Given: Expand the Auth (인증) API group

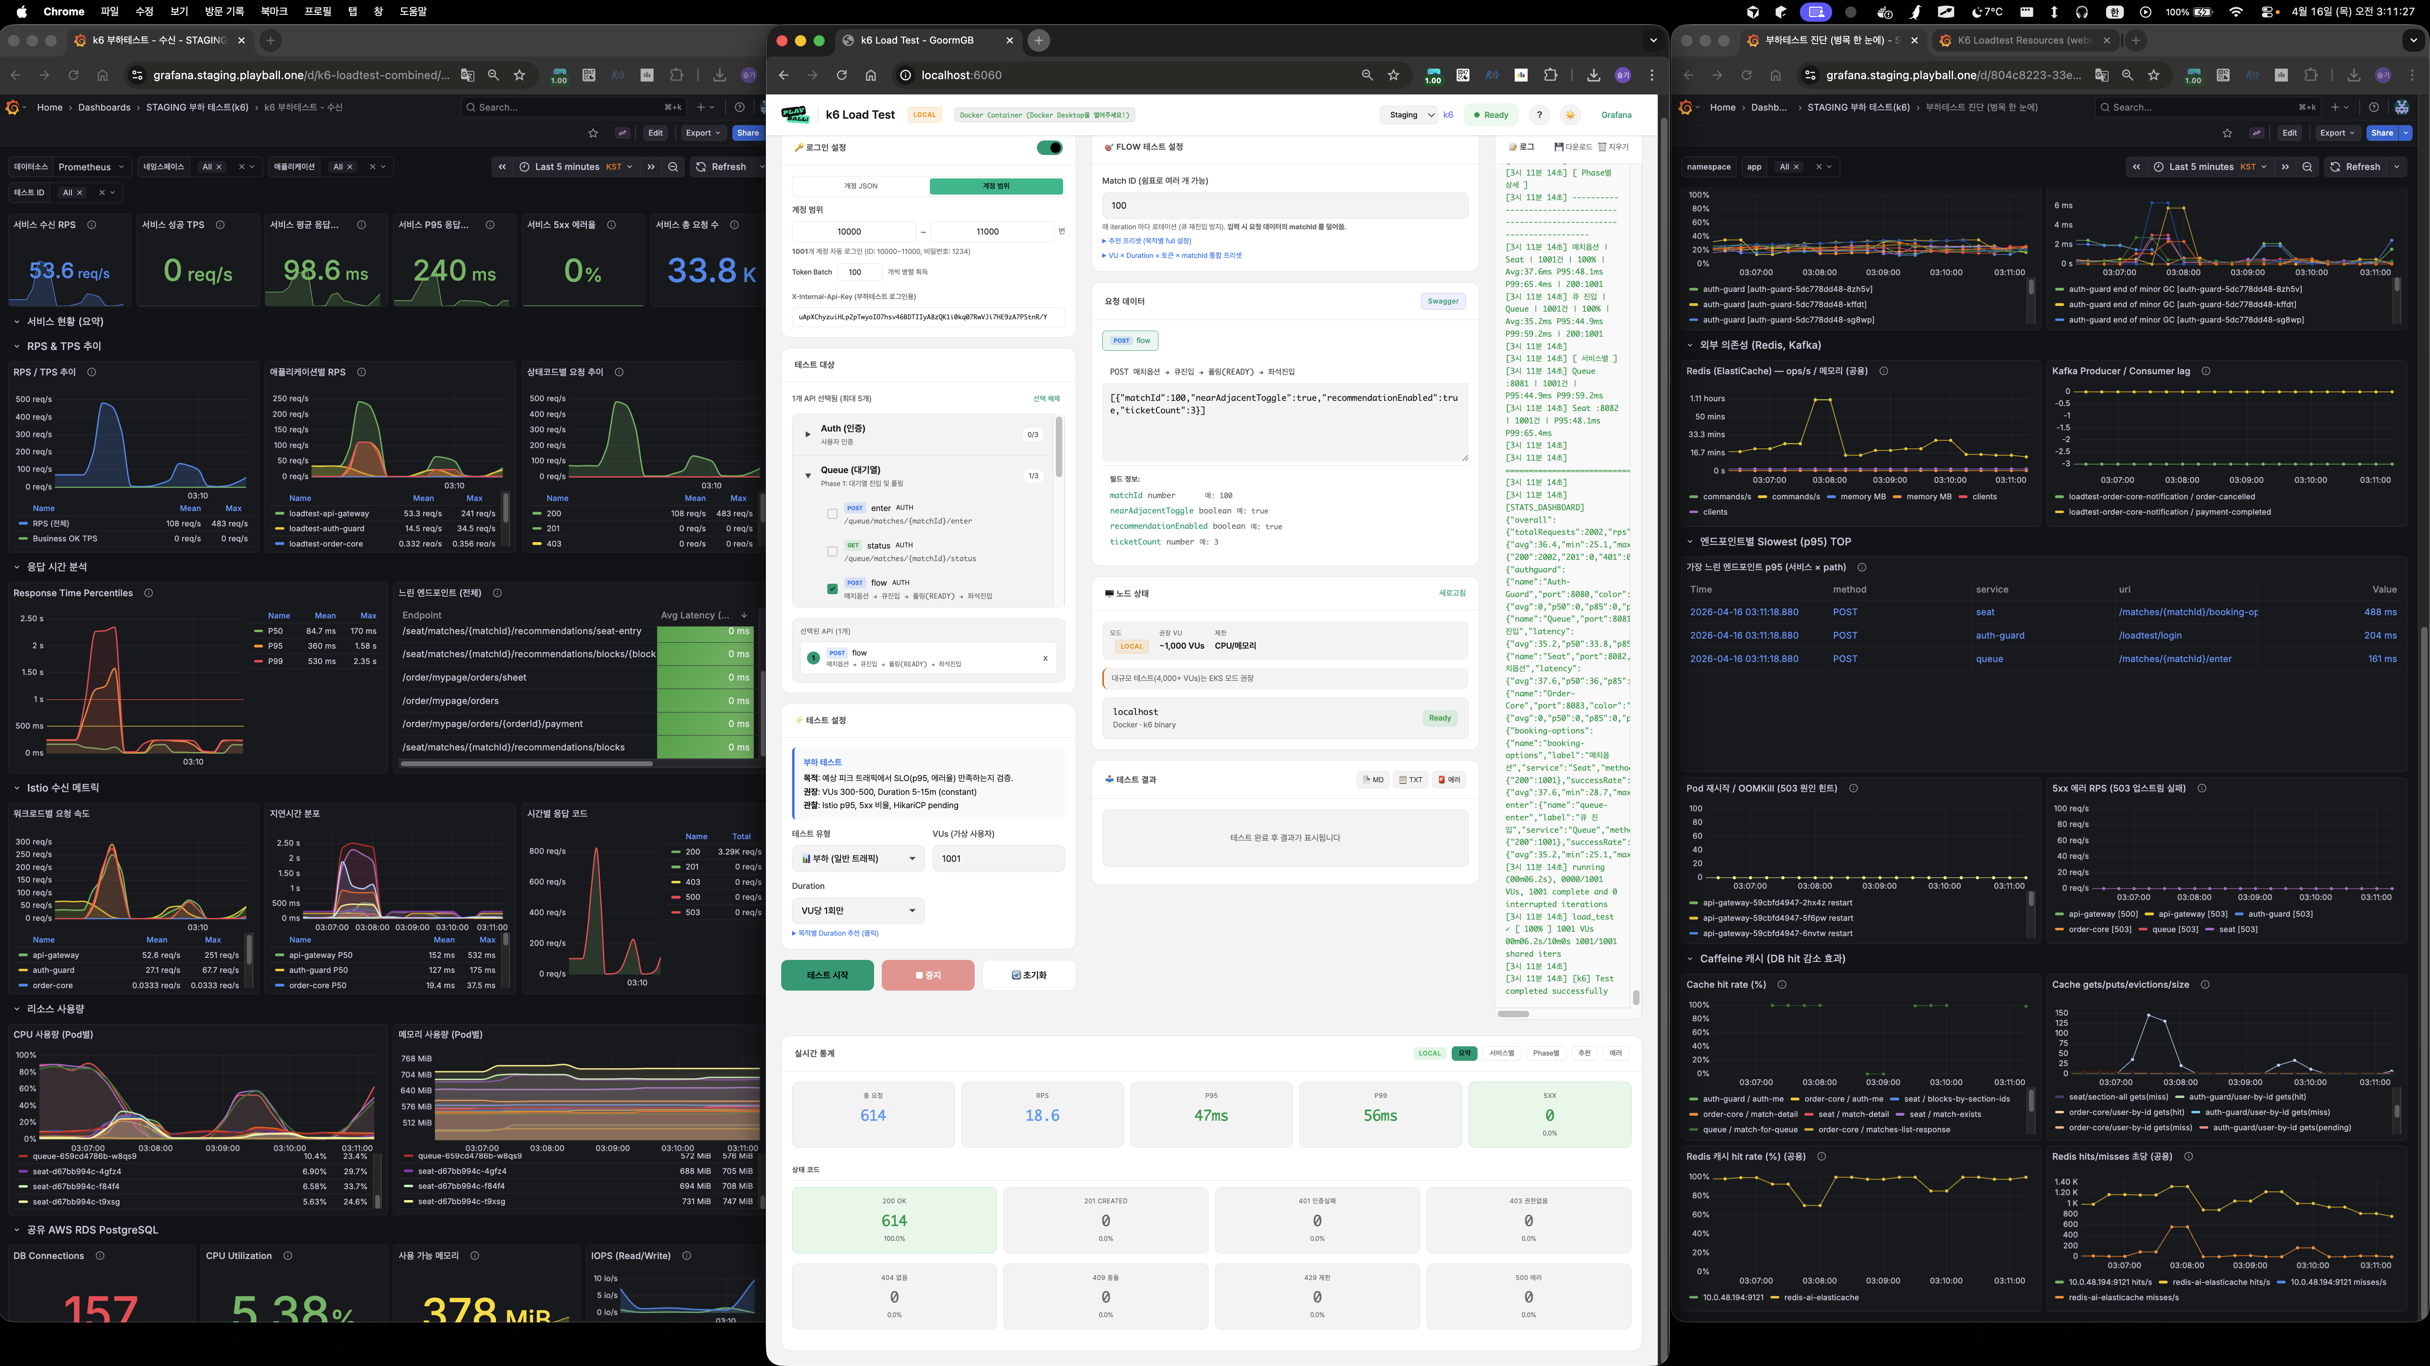Looking at the screenshot, I should click(x=807, y=435).
